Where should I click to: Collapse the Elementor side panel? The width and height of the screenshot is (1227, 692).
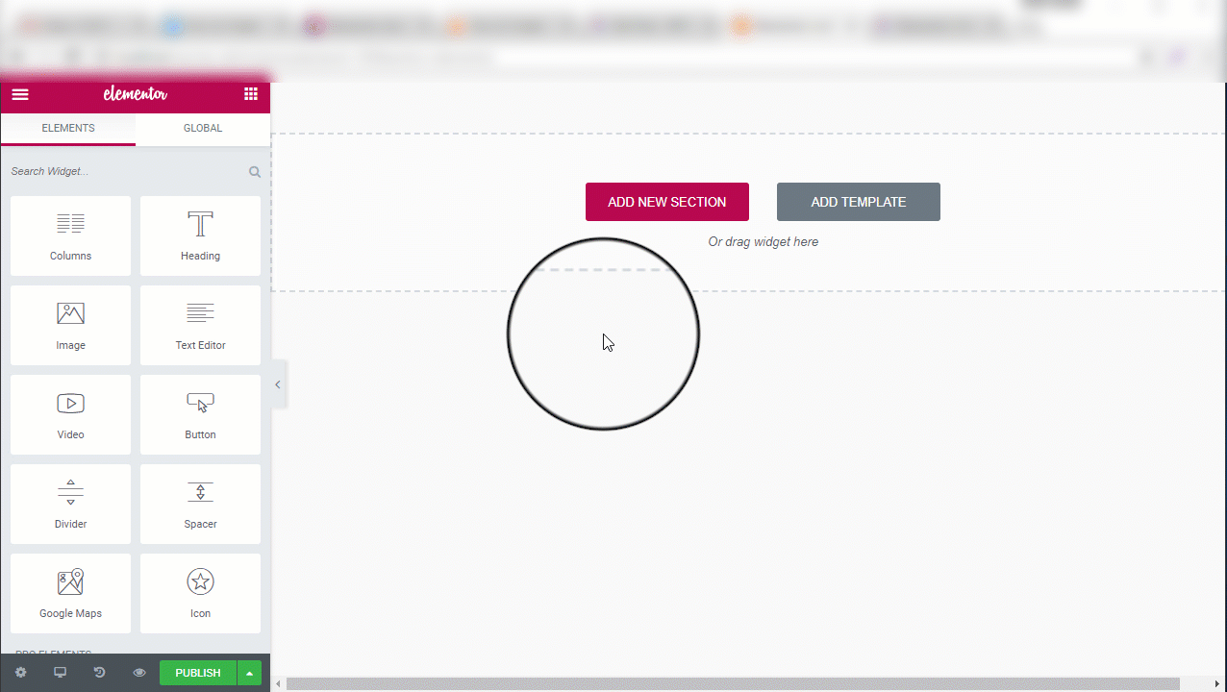tap(278, 384)
